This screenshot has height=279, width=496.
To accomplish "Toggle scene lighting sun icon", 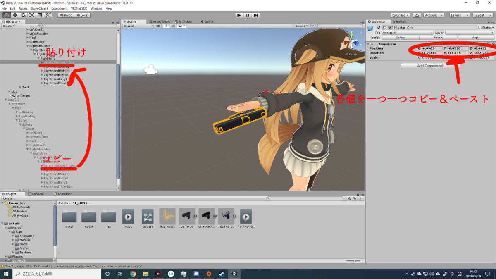I will click(x=167, y=26).
